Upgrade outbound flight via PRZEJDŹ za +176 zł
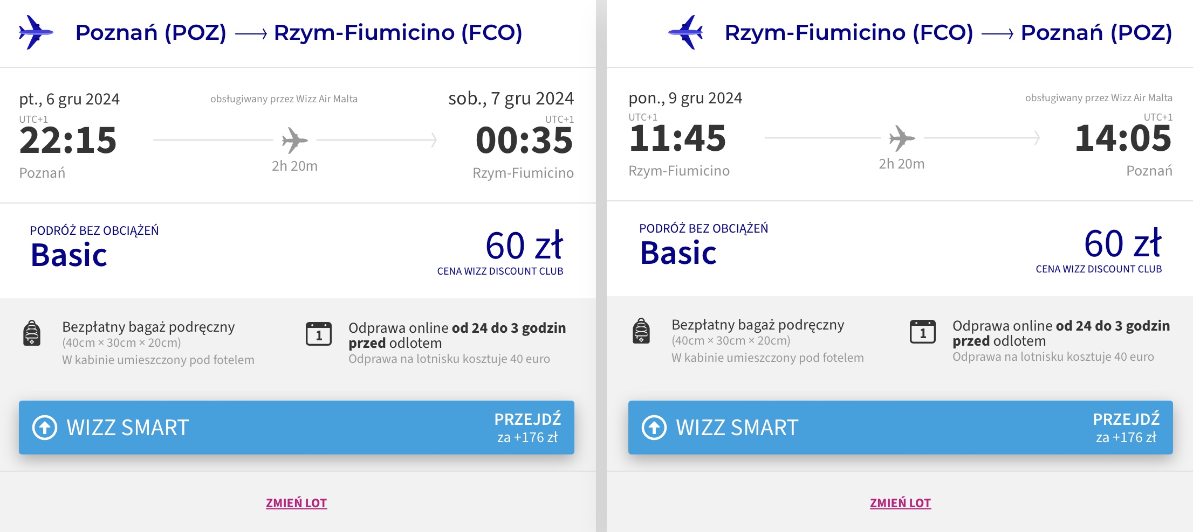Viewport: 1193px width, 532px height. 527,428
